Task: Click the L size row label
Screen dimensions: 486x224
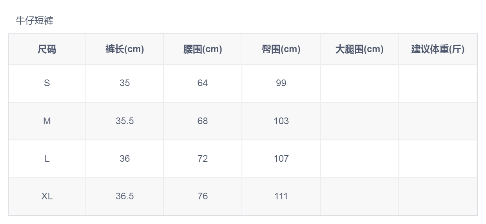Action: coord(47,159)
